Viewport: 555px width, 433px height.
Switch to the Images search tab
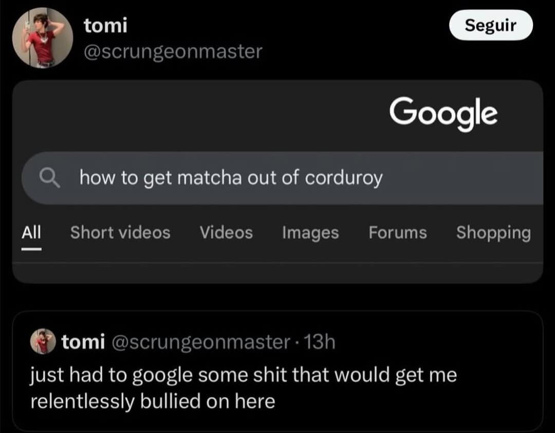click(310, 233)
